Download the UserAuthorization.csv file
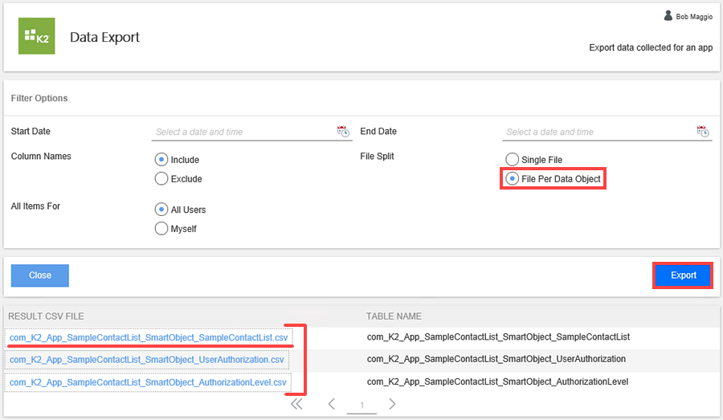723x420 pixels. click(146, 359)
